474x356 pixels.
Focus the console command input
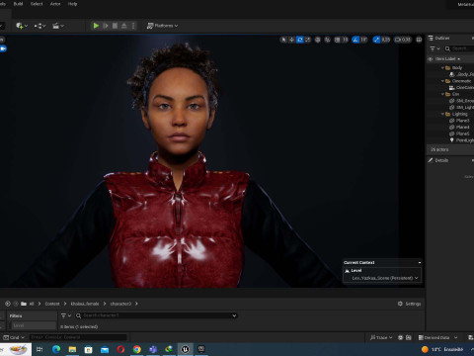[x=78, y=337]
